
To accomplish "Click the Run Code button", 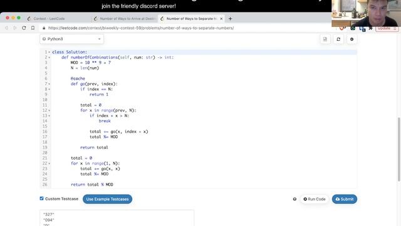I will (315, 199).
